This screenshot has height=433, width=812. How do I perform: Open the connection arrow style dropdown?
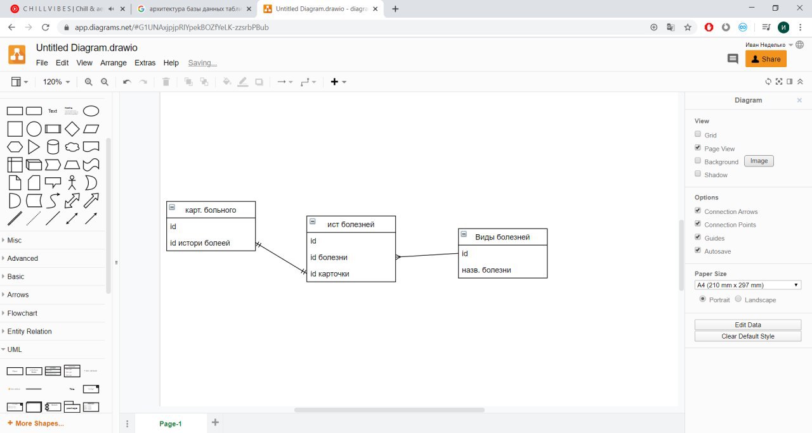coord(284,82)
